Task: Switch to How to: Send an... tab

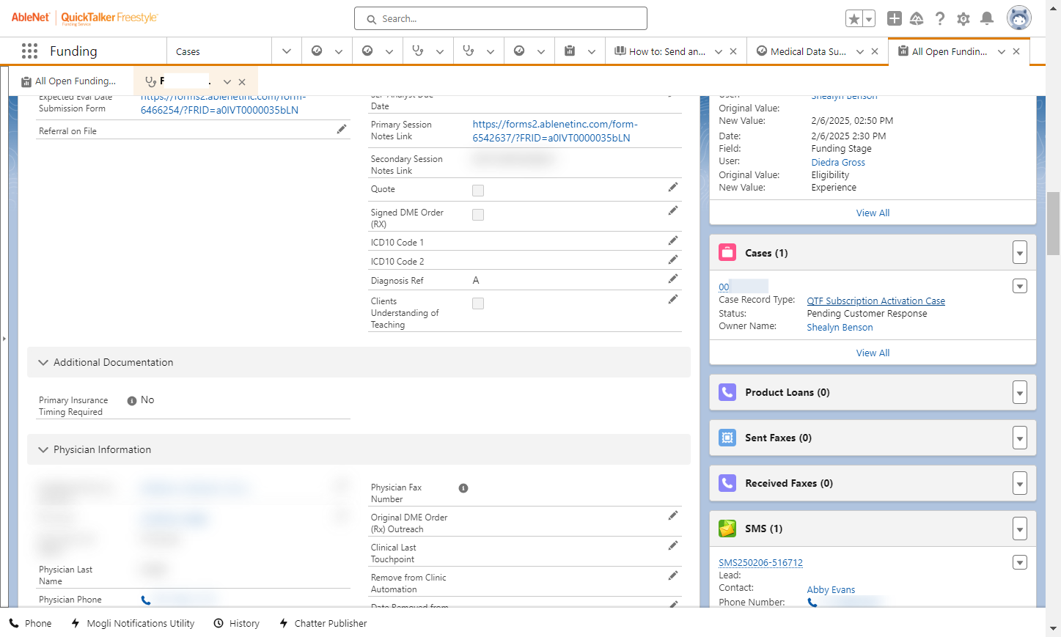Action: click(660, 51)
